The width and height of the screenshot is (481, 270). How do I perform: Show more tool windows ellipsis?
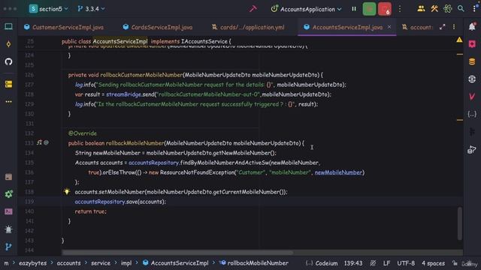(x=8, y=101)
